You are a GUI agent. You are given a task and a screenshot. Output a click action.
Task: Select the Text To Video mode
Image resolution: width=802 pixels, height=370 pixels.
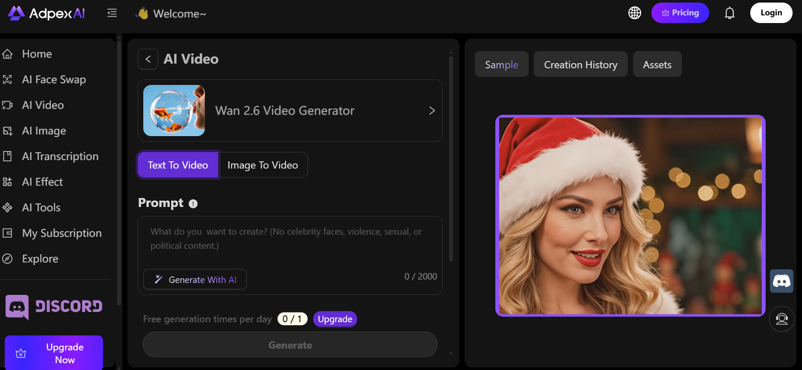coord(178,165)
